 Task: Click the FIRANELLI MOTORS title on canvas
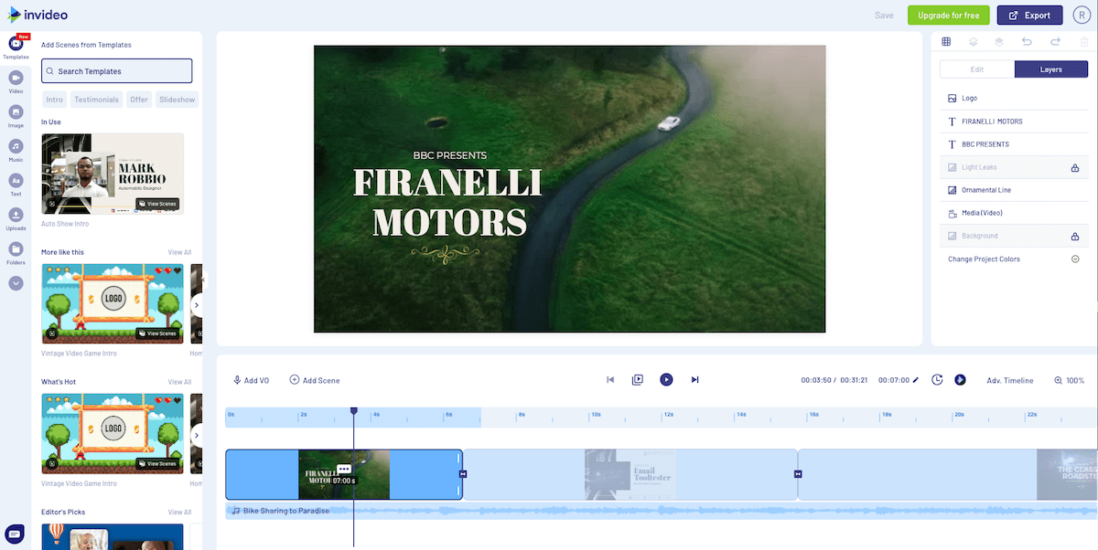click(x=447, y=203)
